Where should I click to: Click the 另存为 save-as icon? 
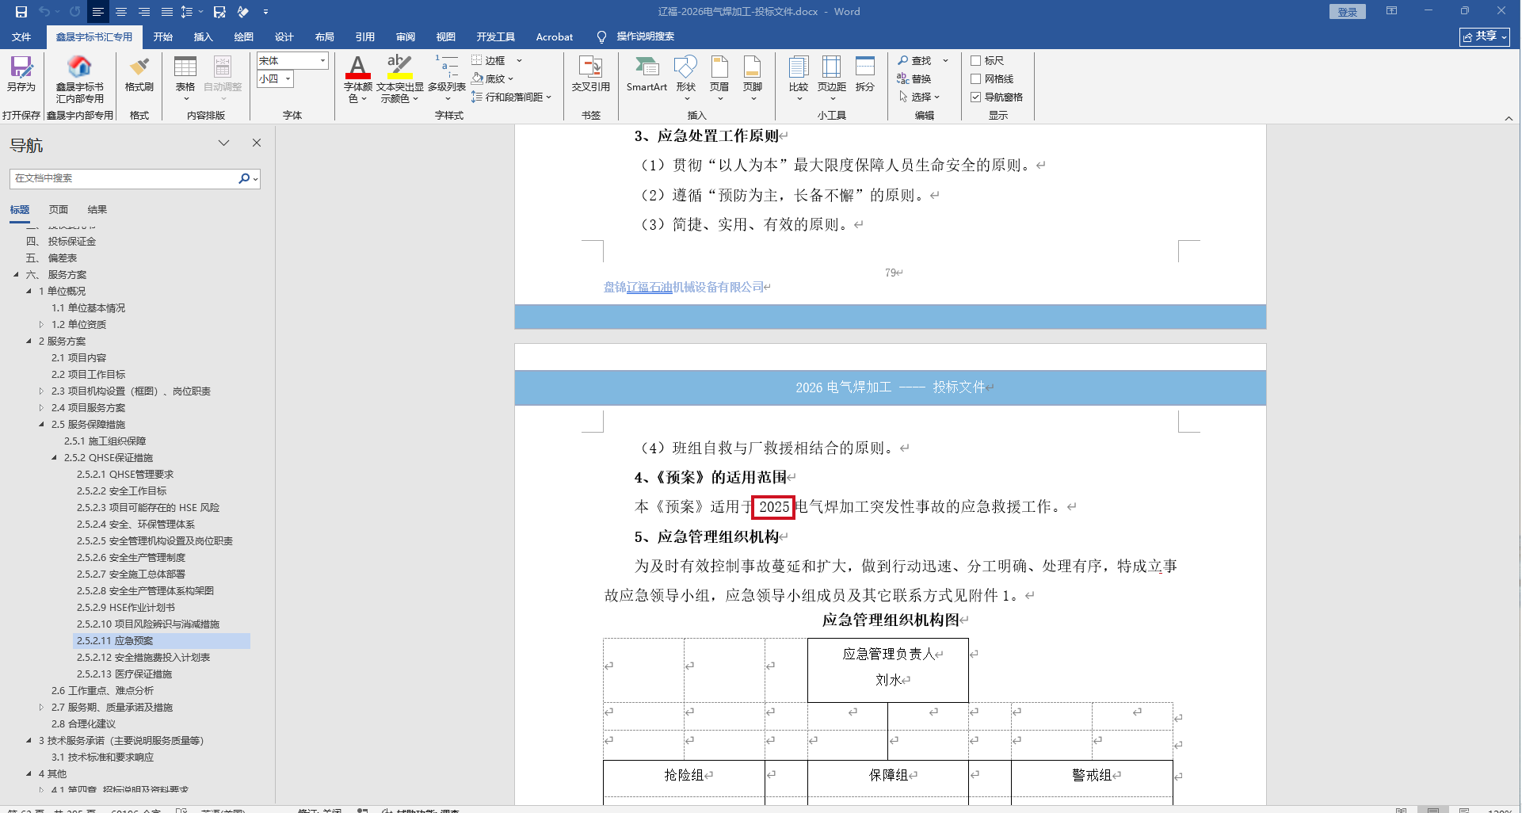click(x=21, y=74)
